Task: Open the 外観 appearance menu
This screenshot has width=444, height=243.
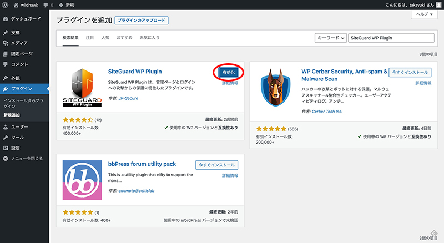Action: click(x=15, y=78)
